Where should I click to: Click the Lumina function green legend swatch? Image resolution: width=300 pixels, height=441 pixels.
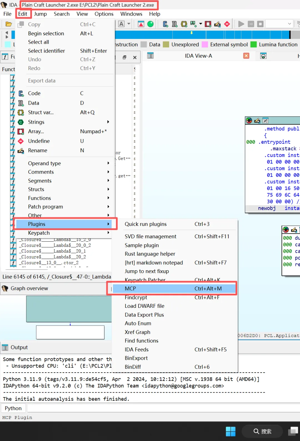253,44
